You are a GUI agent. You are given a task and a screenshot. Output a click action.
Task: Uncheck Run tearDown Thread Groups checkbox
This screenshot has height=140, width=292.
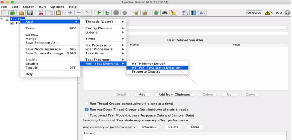[x=87, y=109]
